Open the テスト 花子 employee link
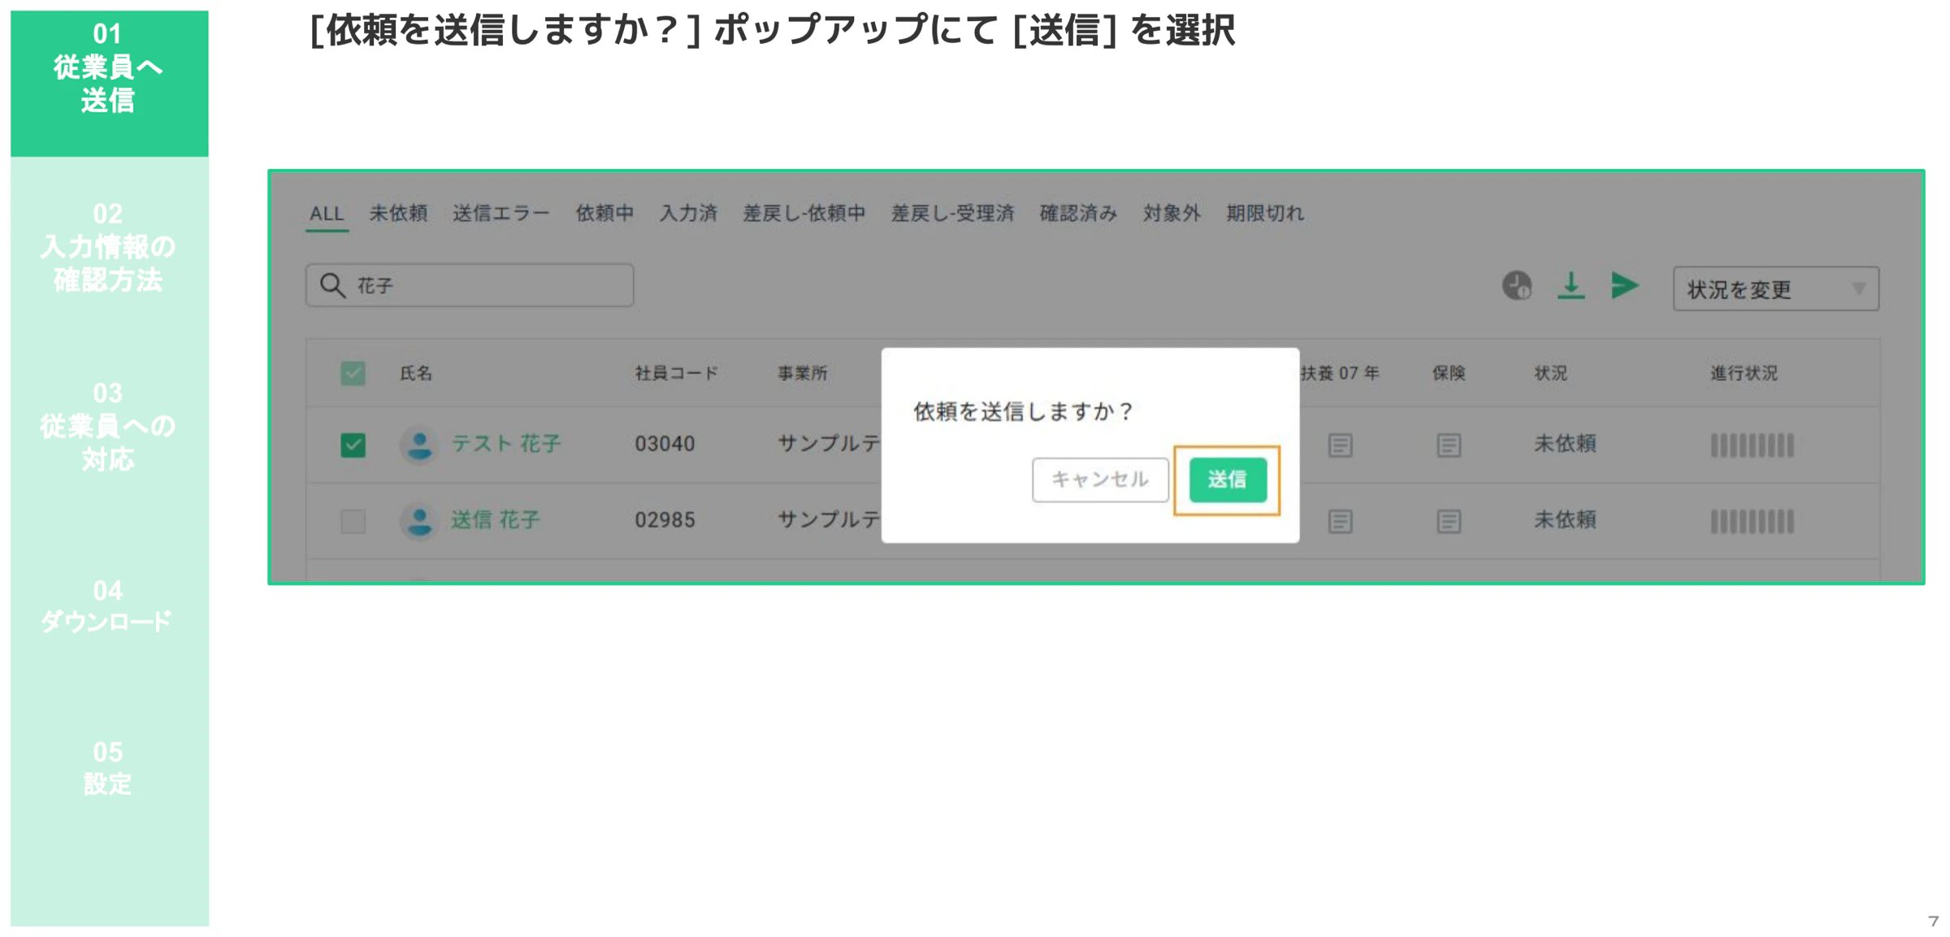 (506, 444)
